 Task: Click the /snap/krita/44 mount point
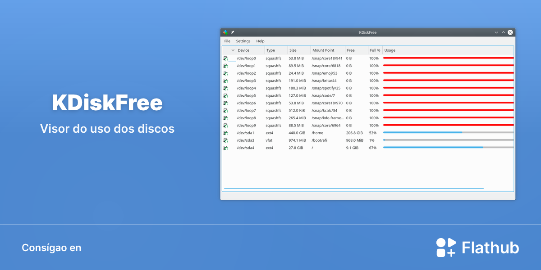(324, 81)
